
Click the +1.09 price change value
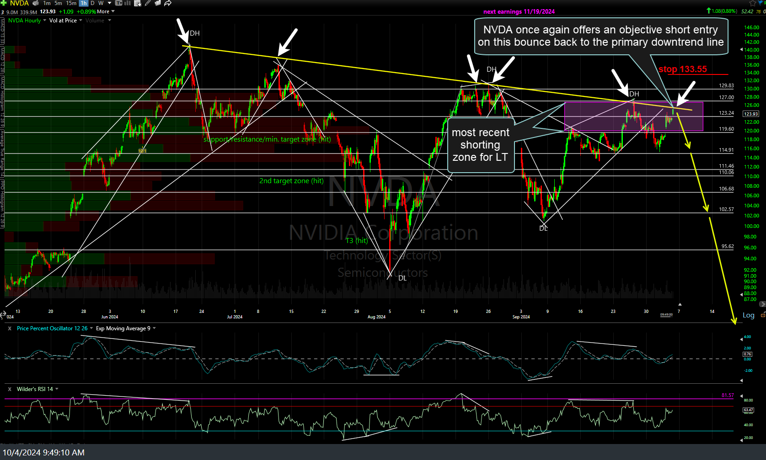(66, 12)
